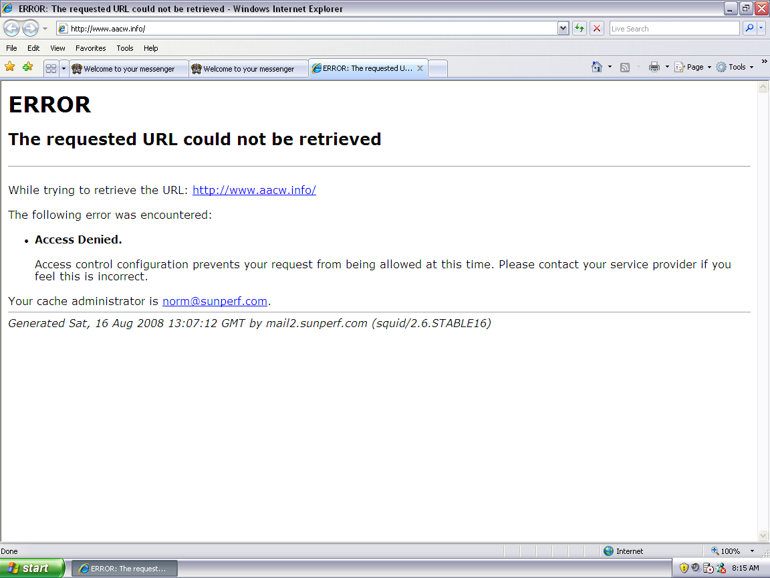
Task: Click the Windows Security shield in system tray
Action: pos(684,568)
